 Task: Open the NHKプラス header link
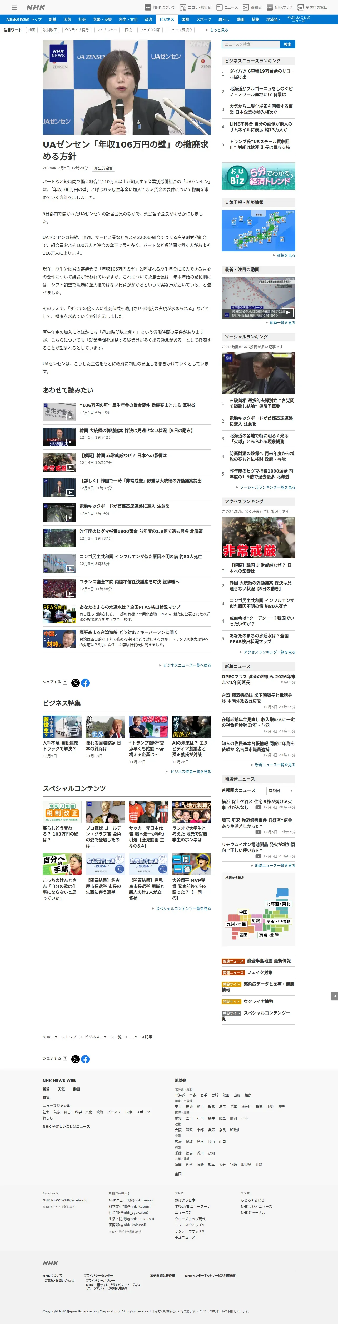click(x=279, y=7)
